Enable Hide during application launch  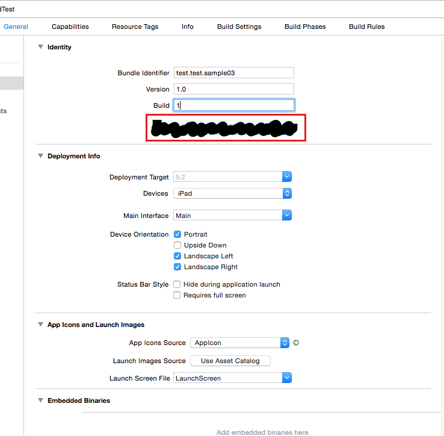pyautogui.click(x=177, y=284)
